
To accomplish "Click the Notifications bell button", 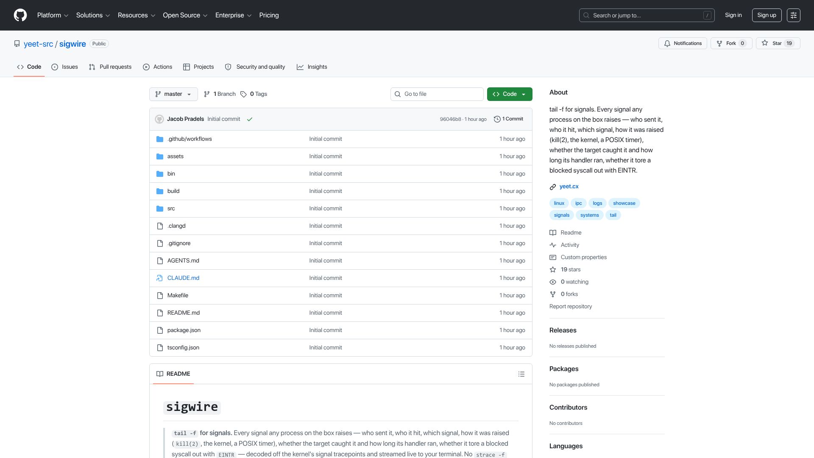I will tap(683, 43).
